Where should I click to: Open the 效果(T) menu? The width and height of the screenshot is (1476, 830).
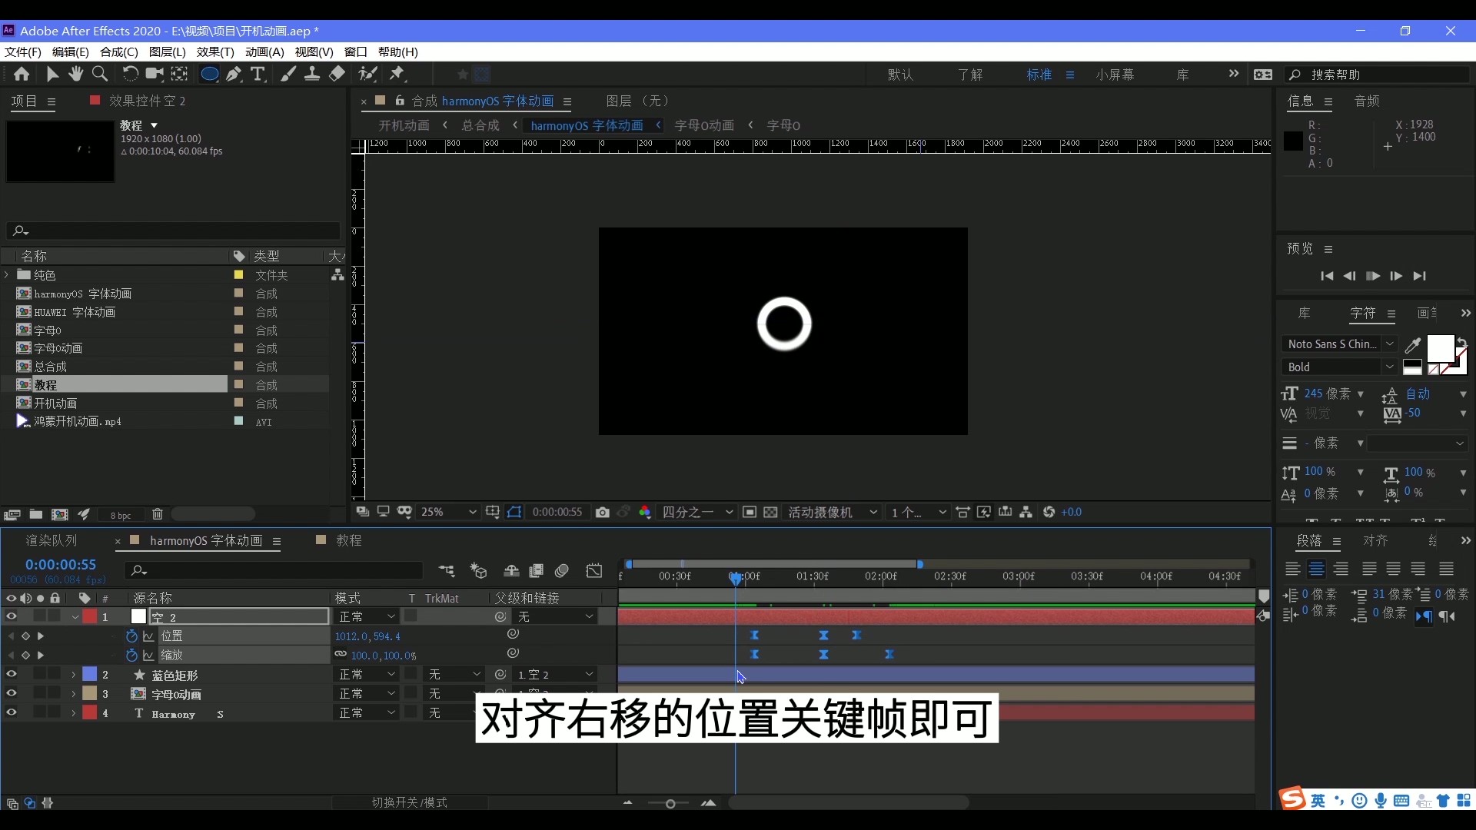coord(215,52)
